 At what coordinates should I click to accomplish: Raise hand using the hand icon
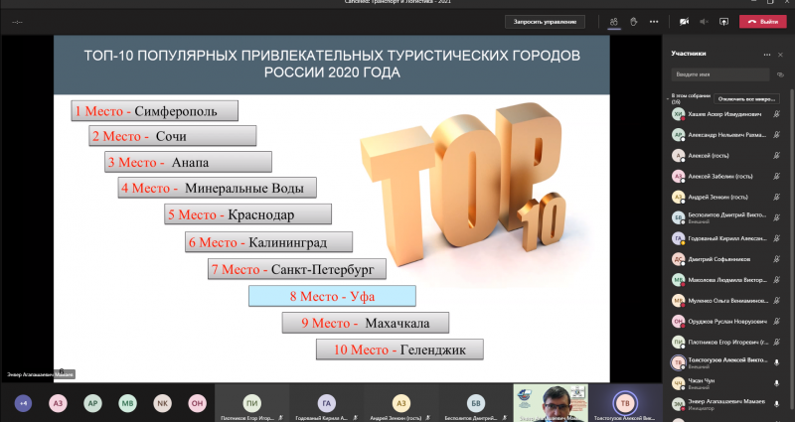coord(633,21)
